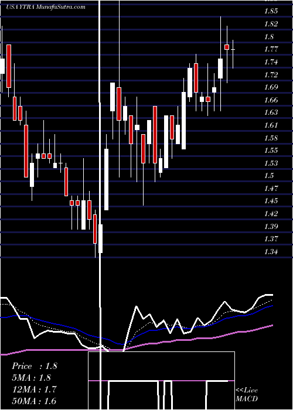
Task: Click the 1.39 price axis label
Action: click(271, 227)
